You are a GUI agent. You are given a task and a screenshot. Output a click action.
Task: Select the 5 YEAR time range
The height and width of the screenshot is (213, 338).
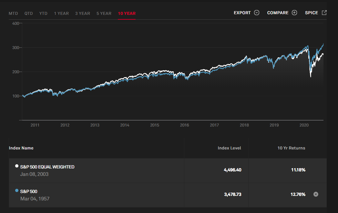[104, 14]
